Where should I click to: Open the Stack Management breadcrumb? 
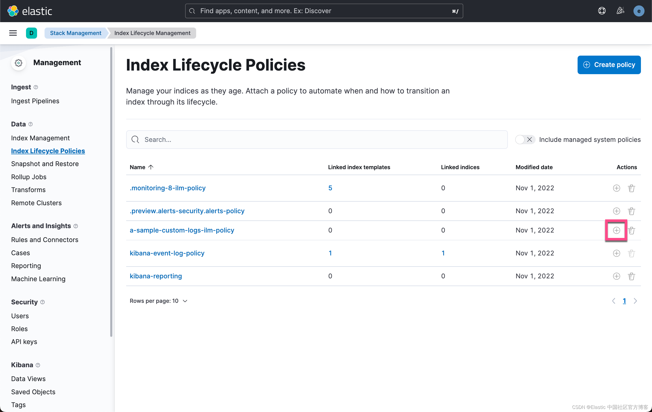[x=75, y=33]
